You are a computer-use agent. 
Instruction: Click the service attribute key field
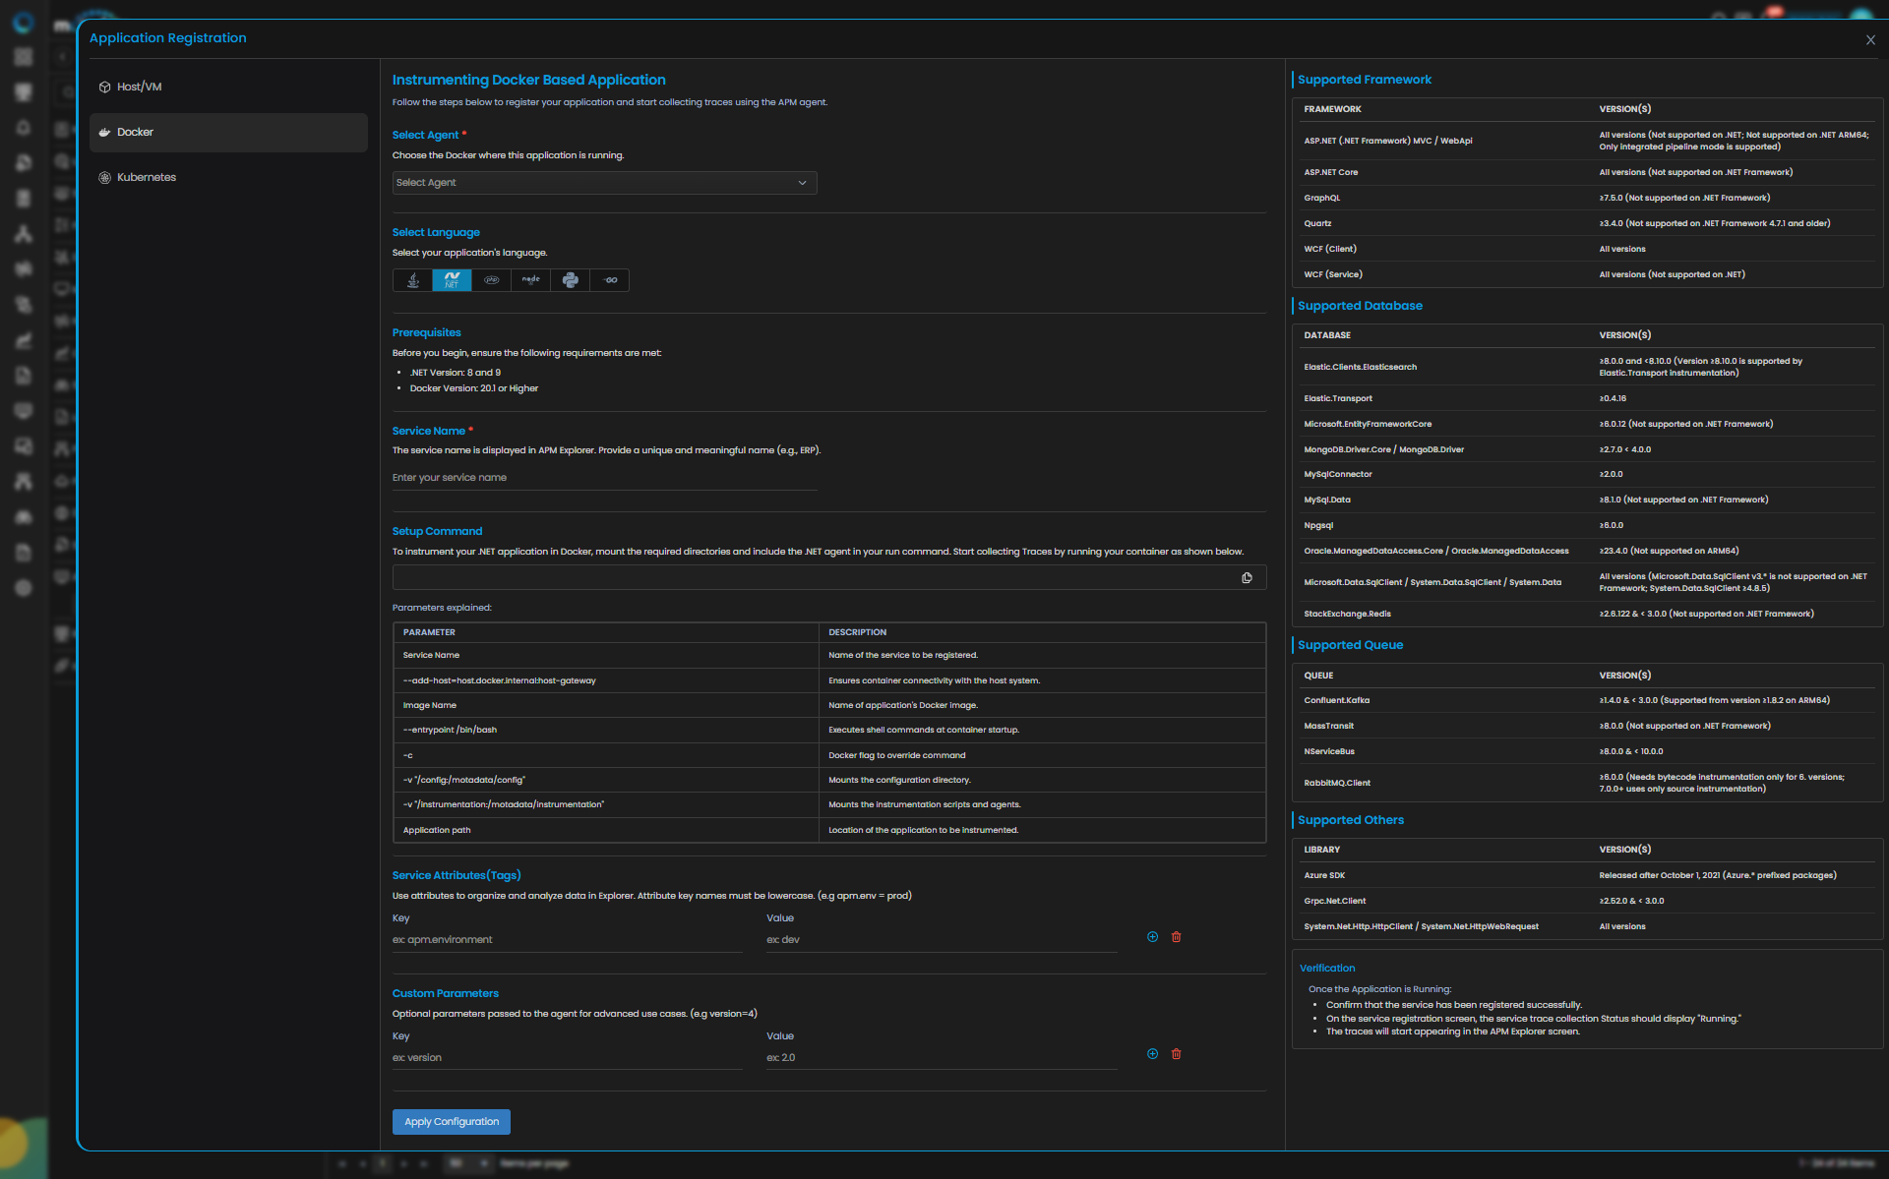tap(567, 940)
